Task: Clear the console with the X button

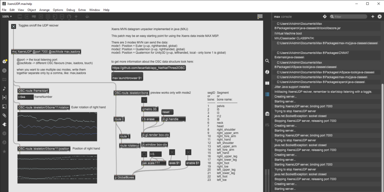Action: (379, 16)
